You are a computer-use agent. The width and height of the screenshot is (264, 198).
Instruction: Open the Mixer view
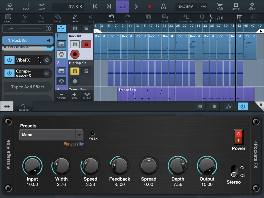tap(42, 7)
